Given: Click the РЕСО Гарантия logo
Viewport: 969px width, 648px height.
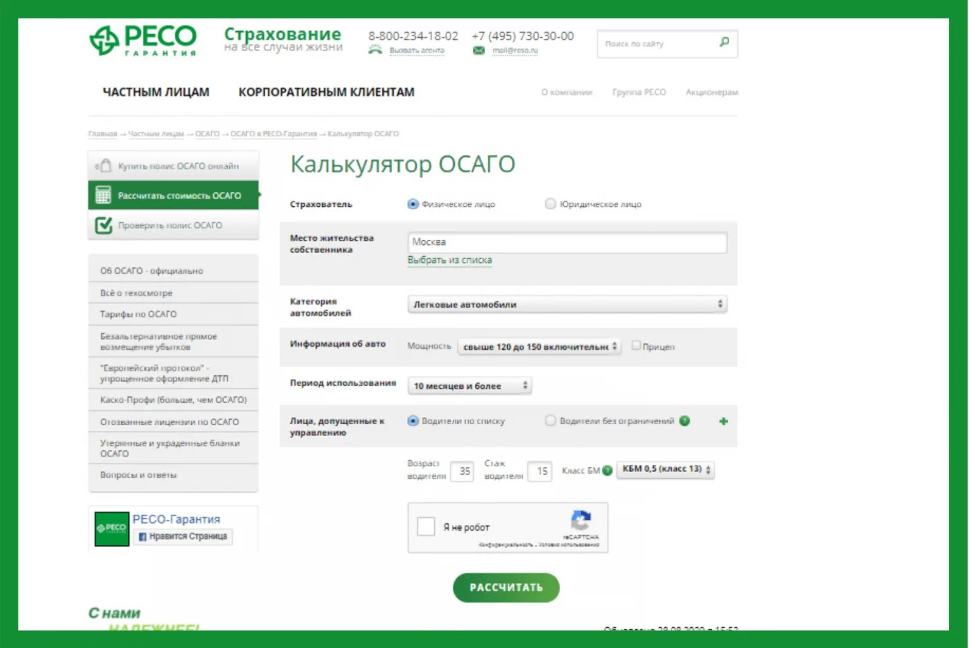Looking at the screenshot, I should [x=143, y=40].
